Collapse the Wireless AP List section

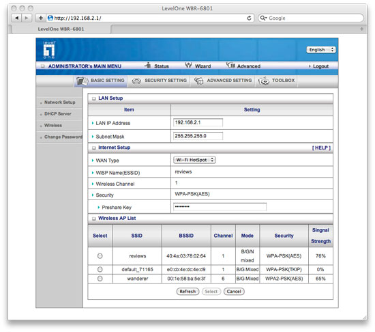[x=94, y=219]
